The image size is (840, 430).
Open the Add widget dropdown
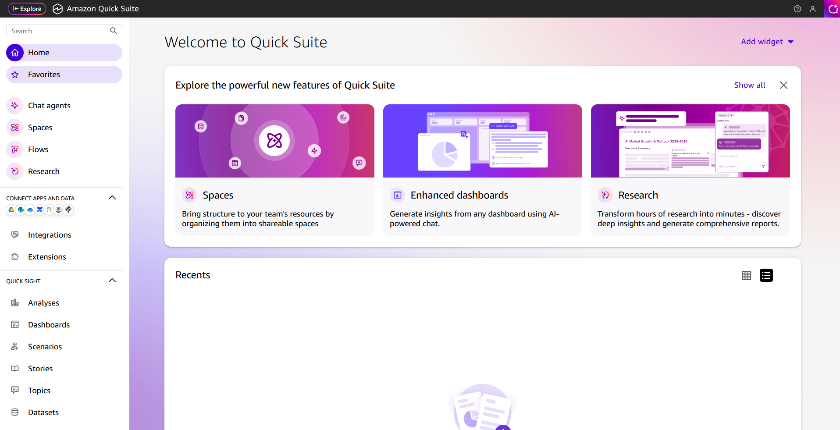coord(767,42)
